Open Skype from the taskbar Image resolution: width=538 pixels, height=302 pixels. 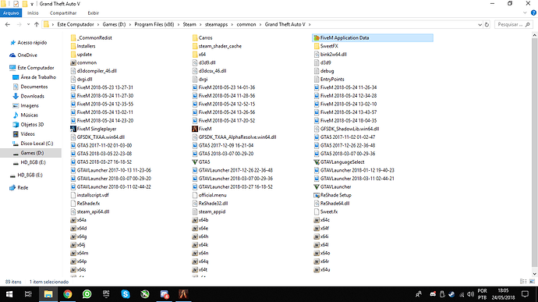pyautogui.click(x=126, y=294)
